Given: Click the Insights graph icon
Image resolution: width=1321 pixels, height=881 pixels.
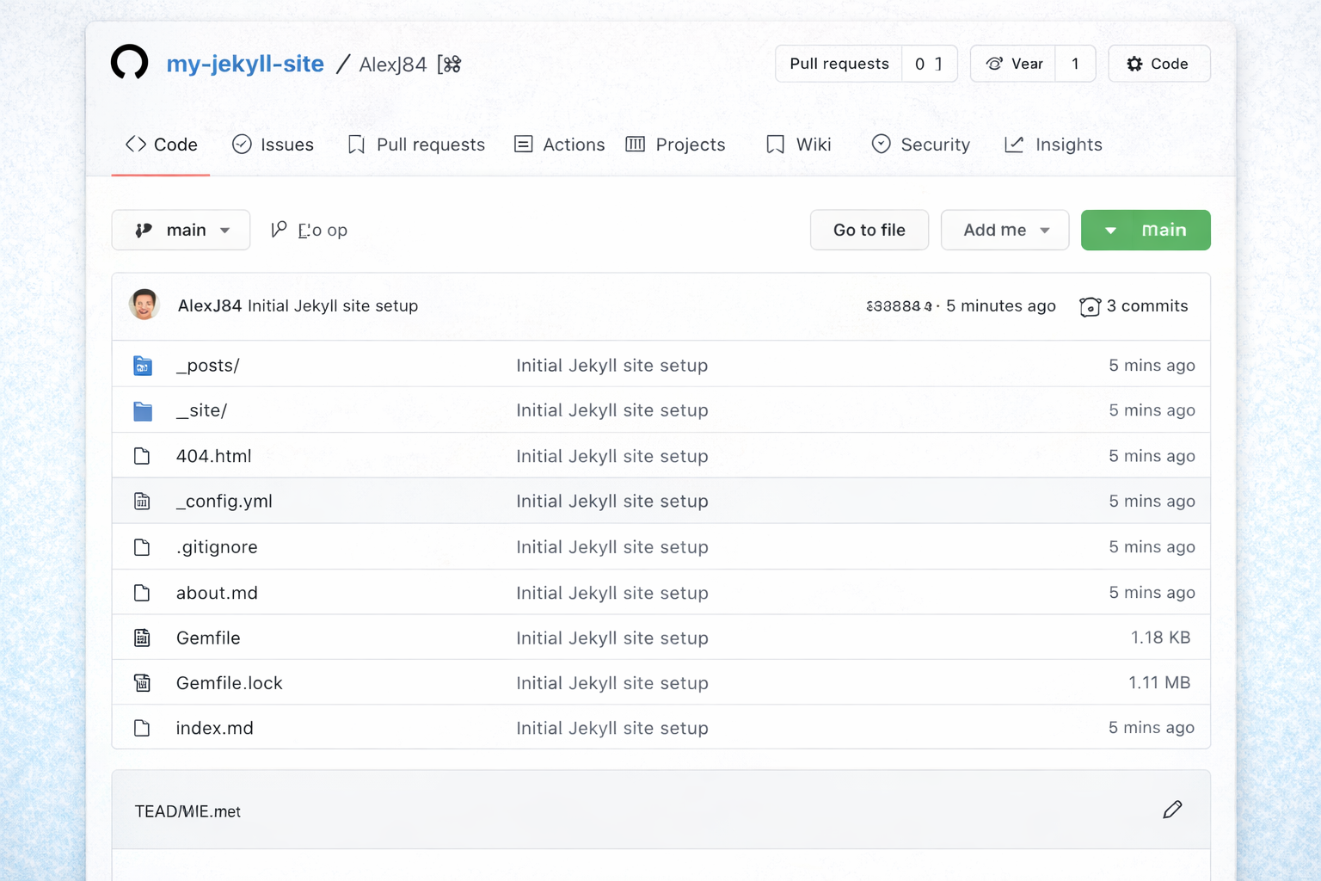Looking at the screenshot, I should pyautogui.click(x=1013, y=144).
